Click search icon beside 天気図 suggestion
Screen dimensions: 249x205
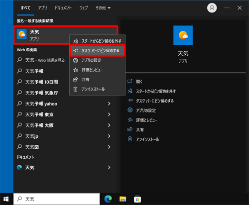point(19,147)
